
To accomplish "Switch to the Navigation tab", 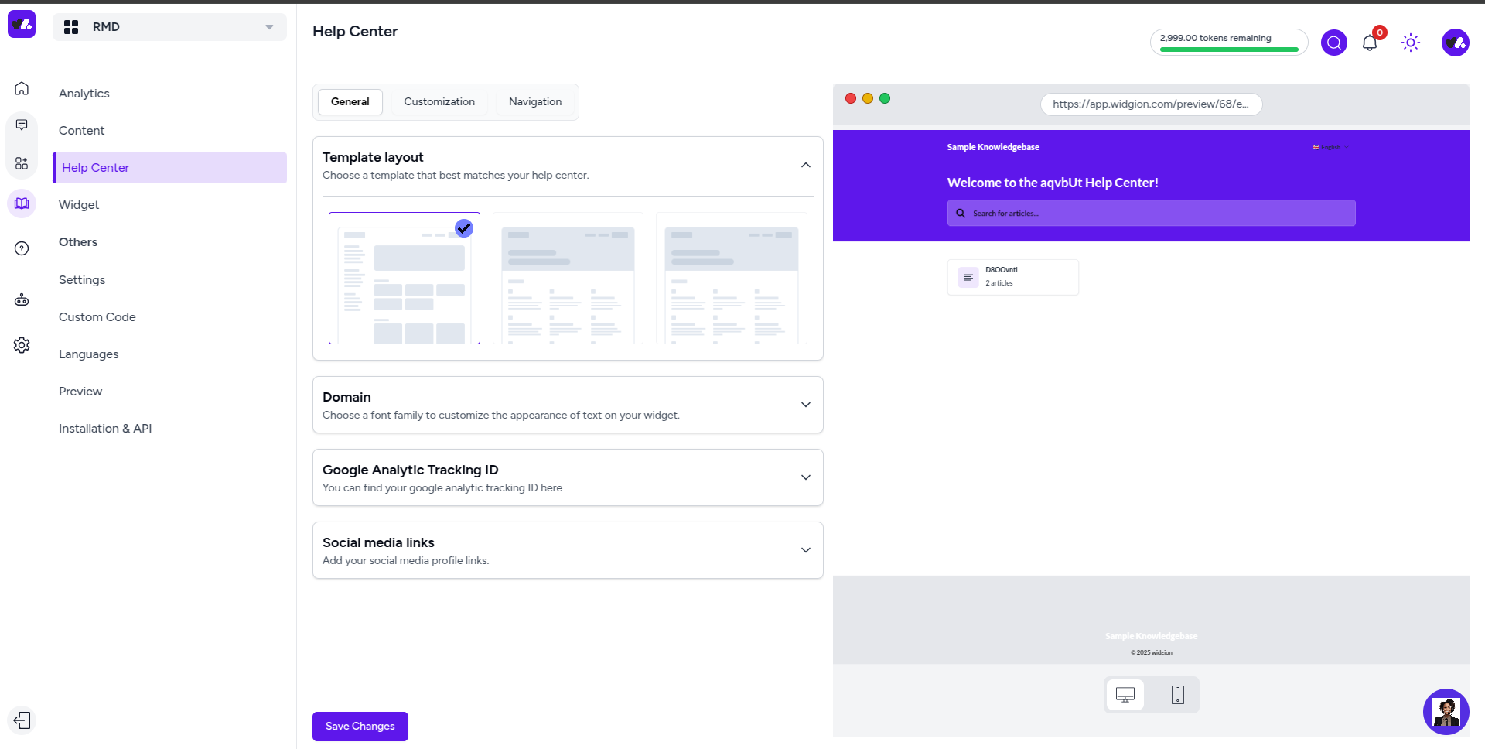I will [534, 102].
